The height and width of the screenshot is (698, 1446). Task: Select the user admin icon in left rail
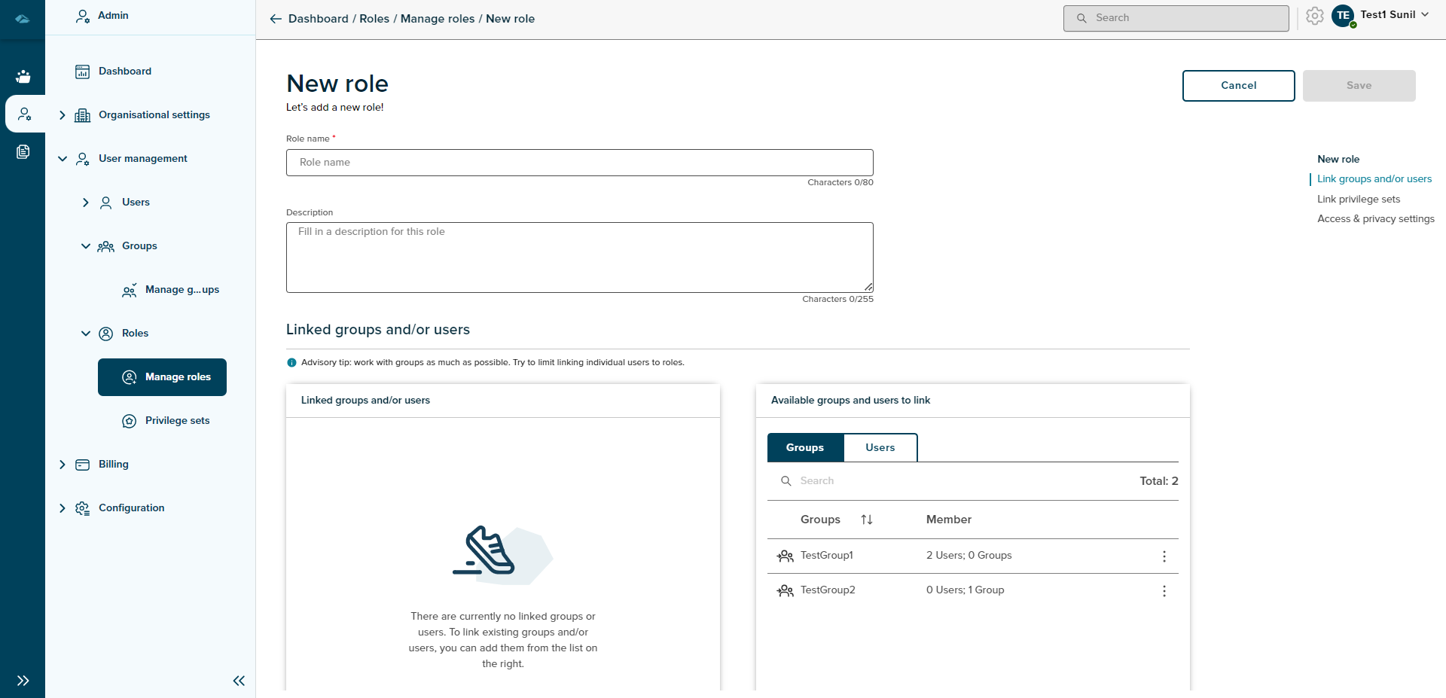tap(24, 114)
